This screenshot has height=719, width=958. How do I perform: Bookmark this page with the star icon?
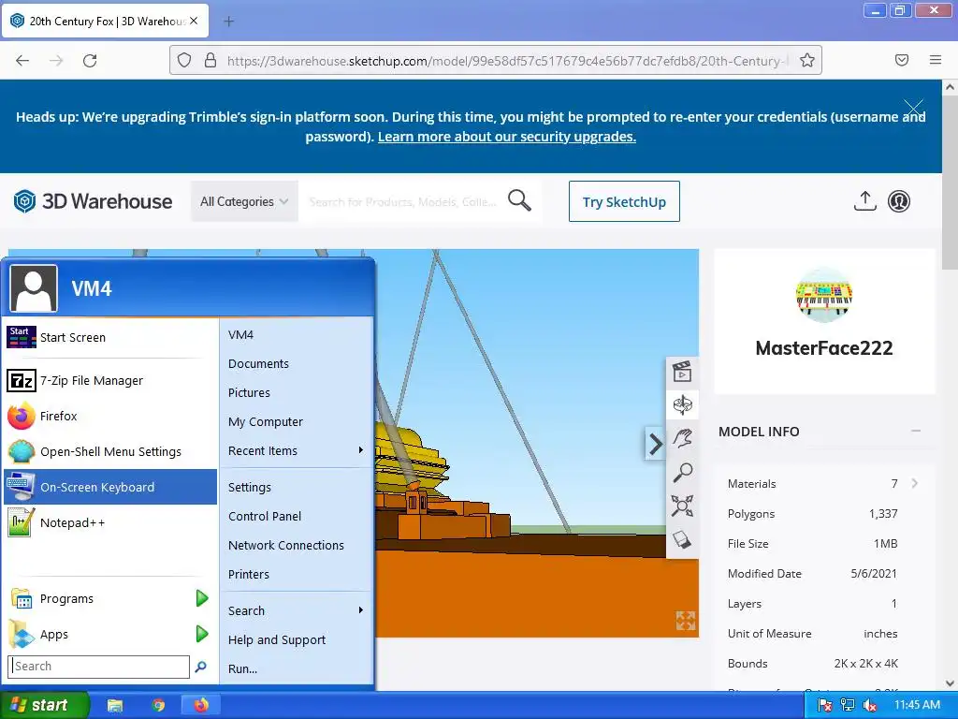coord(807,60)
